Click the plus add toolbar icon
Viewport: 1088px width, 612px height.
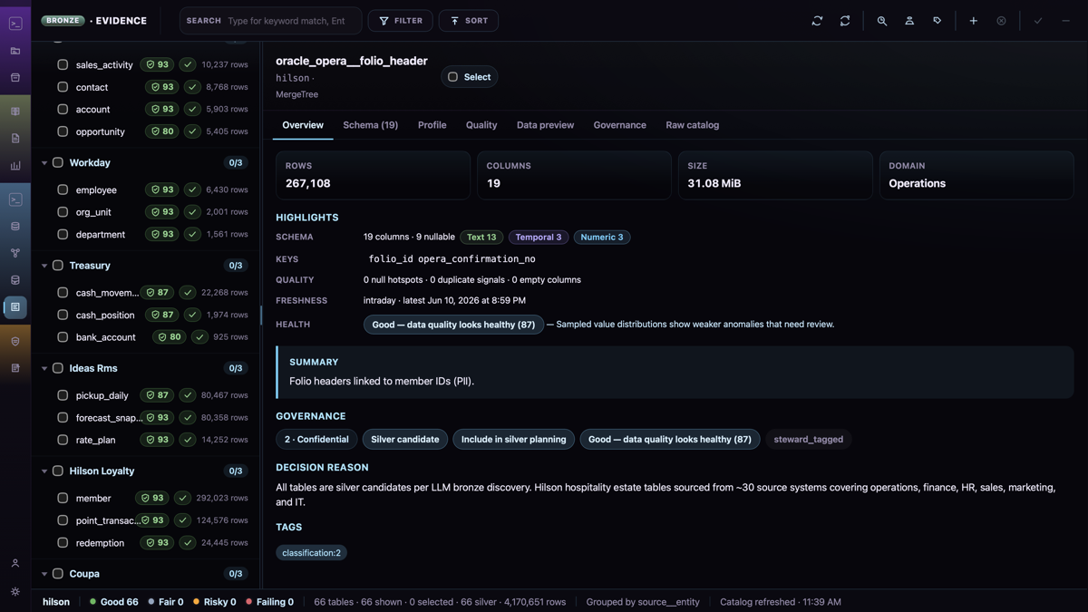point(974,21)
